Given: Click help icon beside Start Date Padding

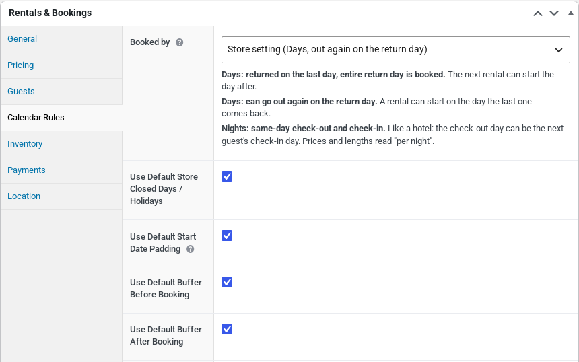Looking at the screenshot, I should pyautogui.click(x=190, y=249).
